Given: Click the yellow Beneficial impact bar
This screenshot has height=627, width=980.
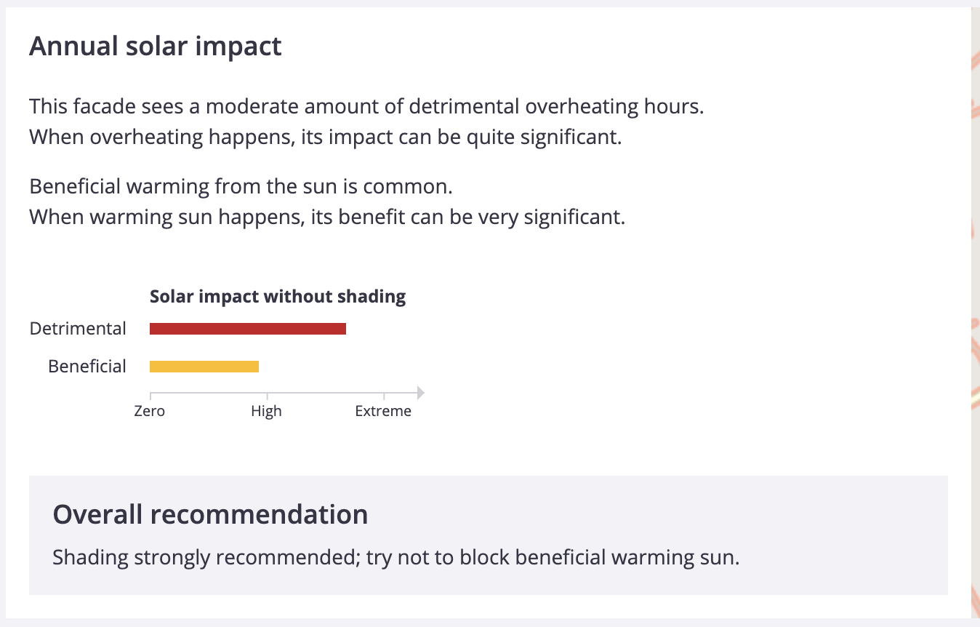Looking at the screenshot, I should coord(204,367).
